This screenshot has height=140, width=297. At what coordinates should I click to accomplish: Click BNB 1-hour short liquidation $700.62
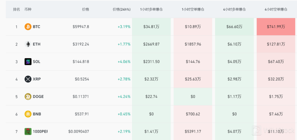click(193, 114)
